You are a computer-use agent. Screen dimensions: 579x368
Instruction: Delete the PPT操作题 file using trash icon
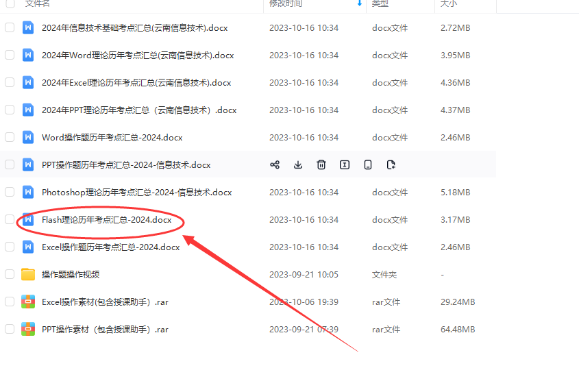(321, 164)
